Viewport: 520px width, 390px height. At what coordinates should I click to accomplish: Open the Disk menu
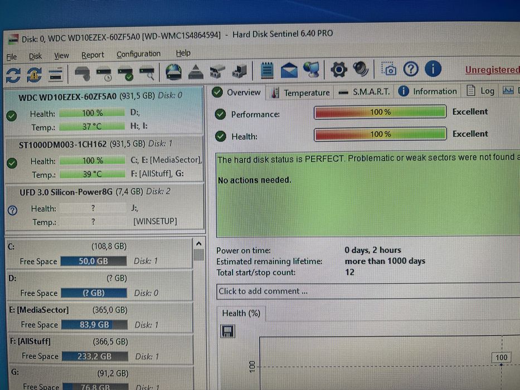[x=35, y=56]
